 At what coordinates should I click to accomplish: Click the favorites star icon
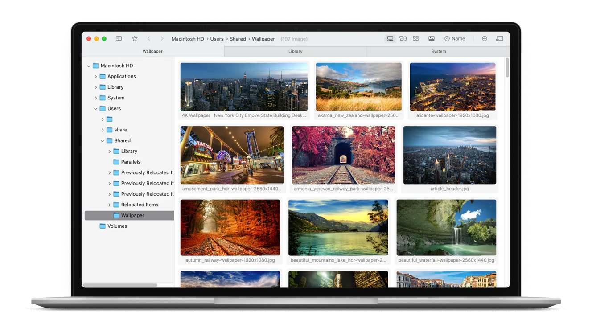coord(135,39)
